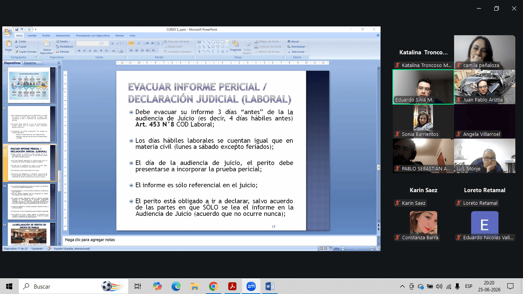Add a slide with Nueva diapositiva icon
Screen dimensions: 523x294
(x=47, y=43)
